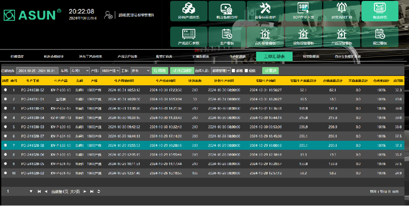Click the green 筛选 filter button
Screen dimensions: 409x206
tap(160, 70)
